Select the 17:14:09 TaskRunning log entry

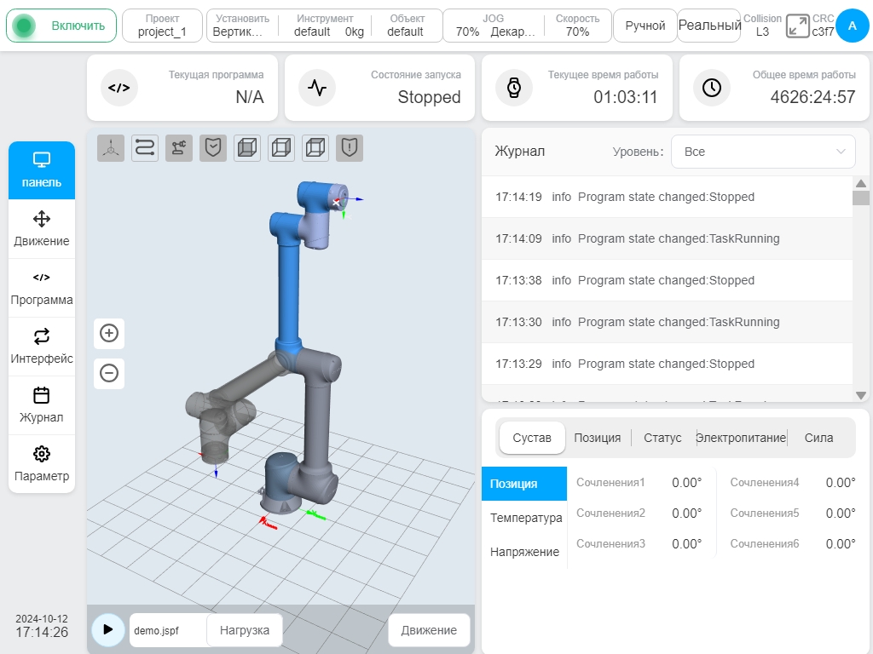point(667,238)
